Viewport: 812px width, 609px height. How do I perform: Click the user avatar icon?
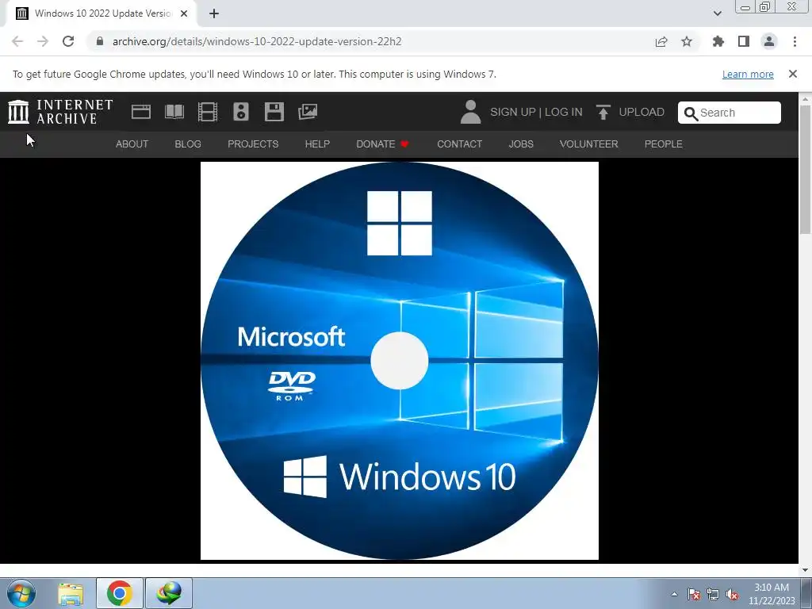tap(470, 112)
